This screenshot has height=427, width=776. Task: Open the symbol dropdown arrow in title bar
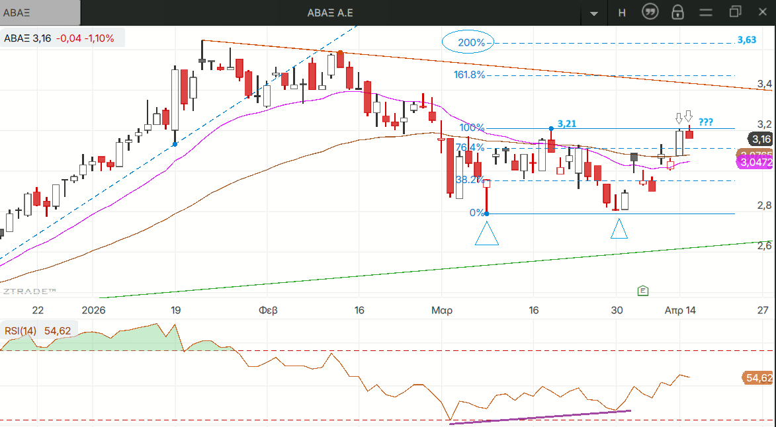[x=593, y=13]
